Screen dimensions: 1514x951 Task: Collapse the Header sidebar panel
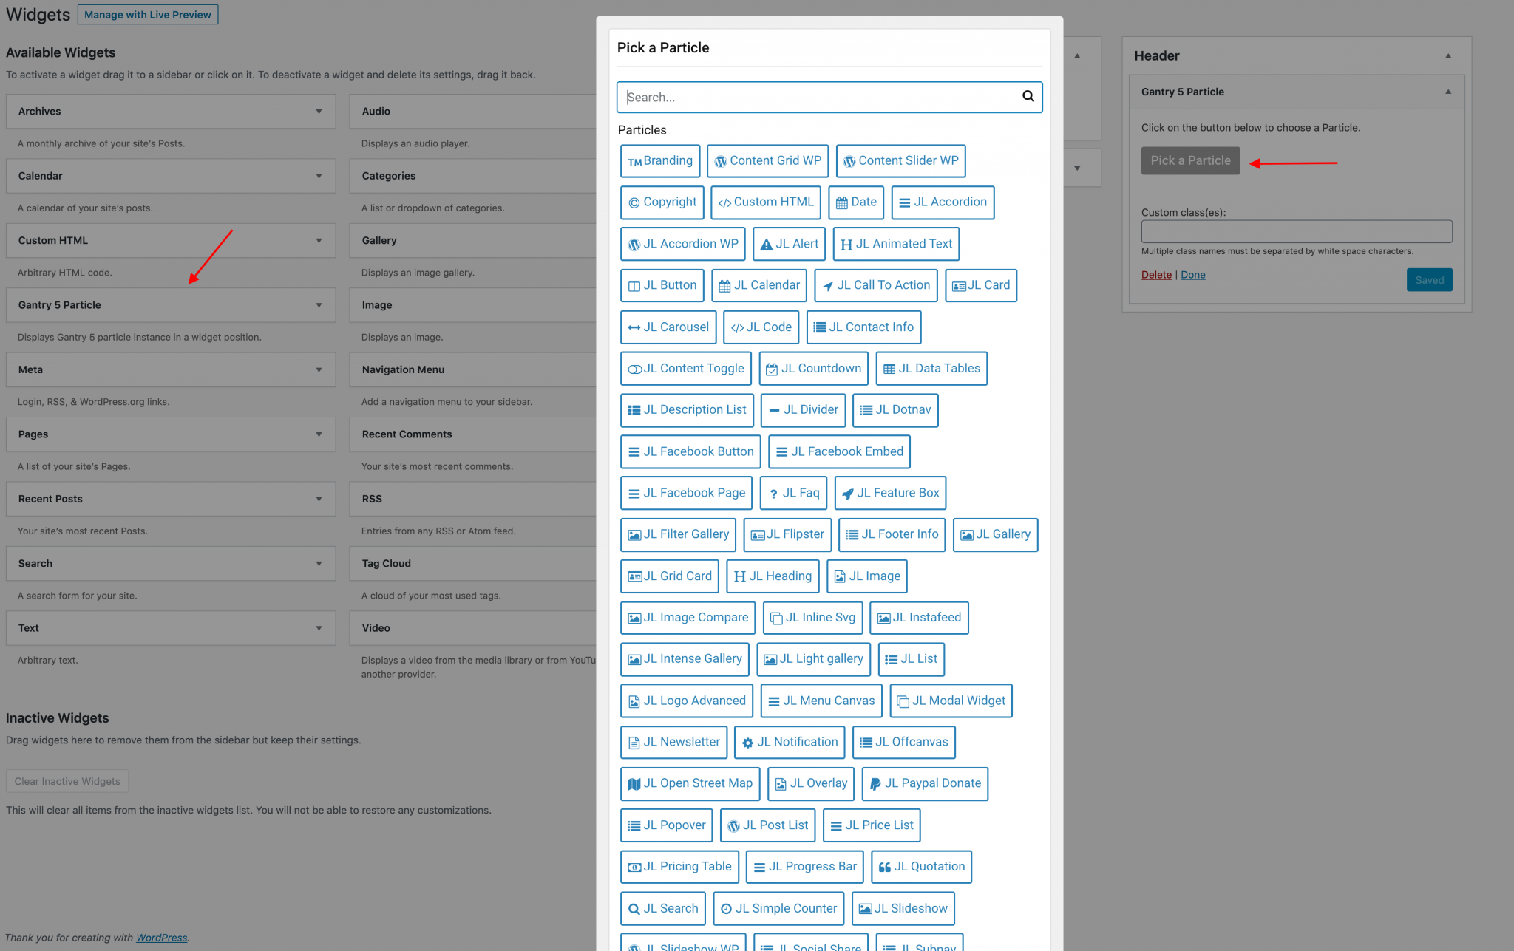[1447, 55]
